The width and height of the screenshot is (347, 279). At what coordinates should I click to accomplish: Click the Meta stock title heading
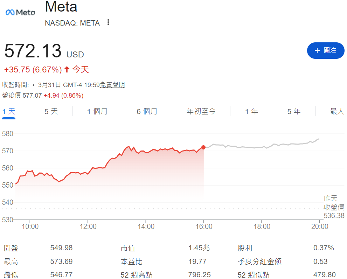click(61, 7)
